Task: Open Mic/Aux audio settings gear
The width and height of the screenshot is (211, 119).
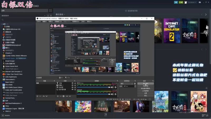Action: click(116, 87)
